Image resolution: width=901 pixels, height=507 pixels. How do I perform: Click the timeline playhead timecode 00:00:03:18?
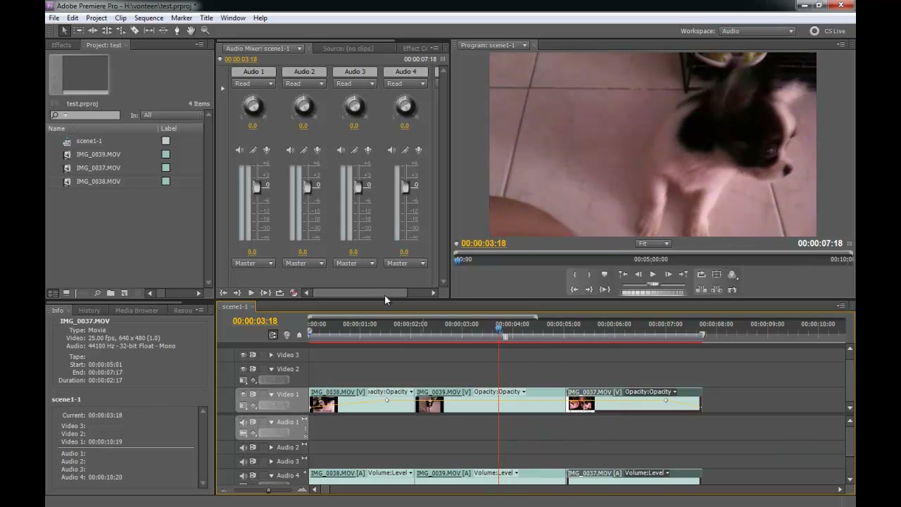pos(255,321)
